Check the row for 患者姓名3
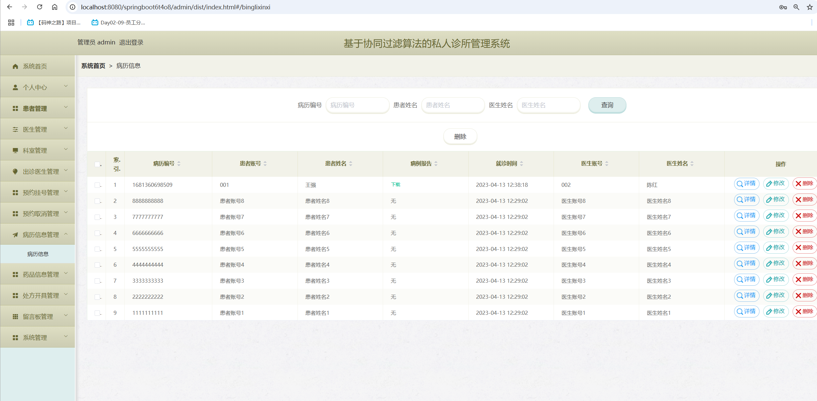Image resolution: width=817 pixels, height=401 pixels. click(97, 281)
